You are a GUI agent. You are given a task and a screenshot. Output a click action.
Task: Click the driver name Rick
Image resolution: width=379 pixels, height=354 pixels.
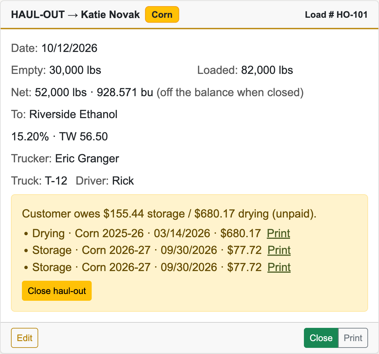(123, 181)
